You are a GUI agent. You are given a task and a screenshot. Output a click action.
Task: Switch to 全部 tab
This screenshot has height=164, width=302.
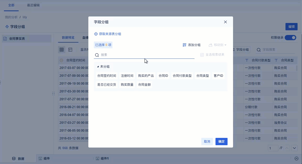point(11,5)
